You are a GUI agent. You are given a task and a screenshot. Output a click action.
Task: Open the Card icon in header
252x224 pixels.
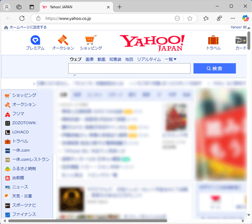click(x=241, y=40)
